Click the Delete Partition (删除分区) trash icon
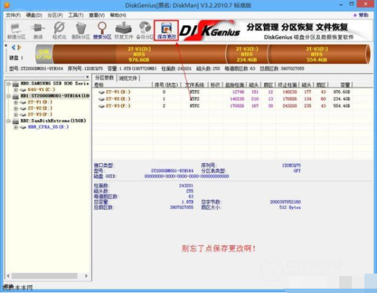377x293 pixels. (80, 31)
